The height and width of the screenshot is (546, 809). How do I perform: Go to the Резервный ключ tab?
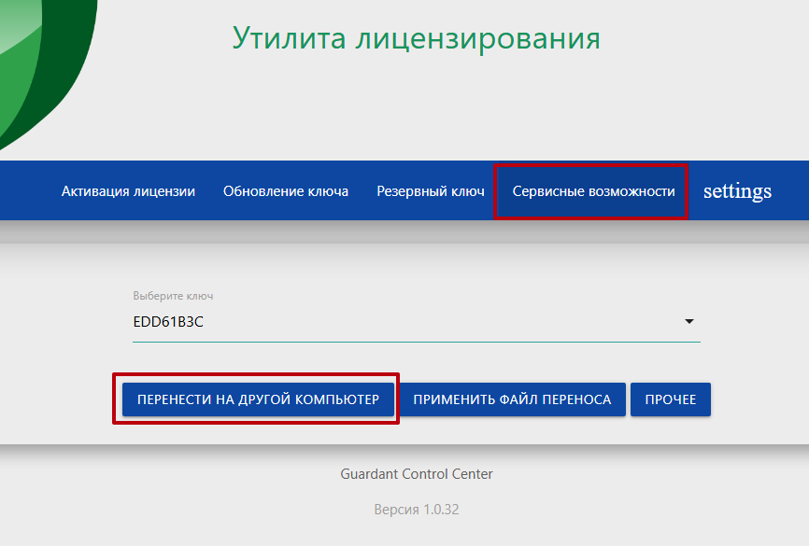(x=431, y=191)
